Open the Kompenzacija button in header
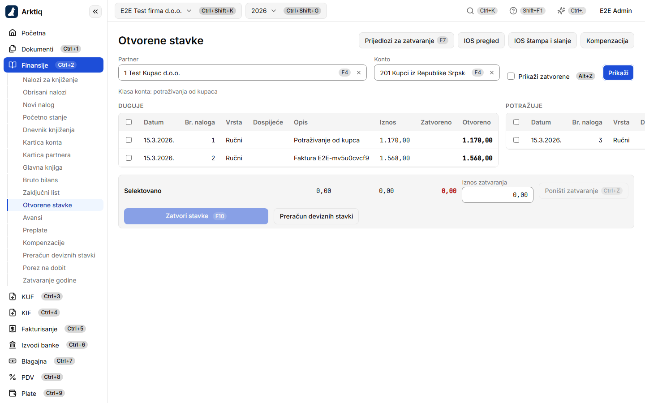The height and width of the screenshot is (403, 645). coord(607,40)
